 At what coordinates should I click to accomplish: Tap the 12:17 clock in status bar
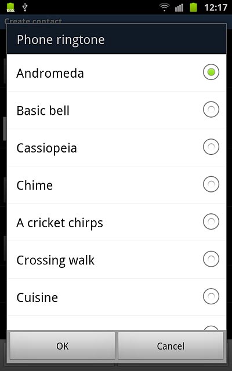tap(216, 8)
